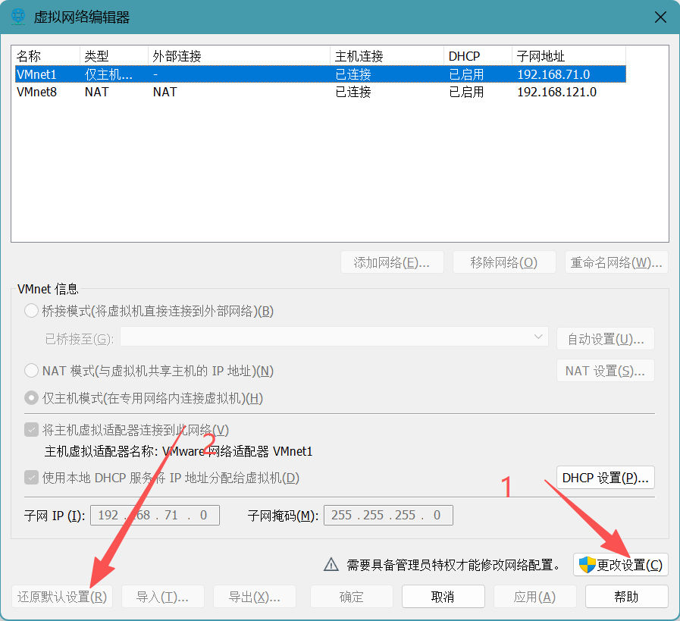Viewport: 680px width, 621px height.
Task: Click 添加网络(E)... button
Action: pyautogui.click(x=392, y=262)
